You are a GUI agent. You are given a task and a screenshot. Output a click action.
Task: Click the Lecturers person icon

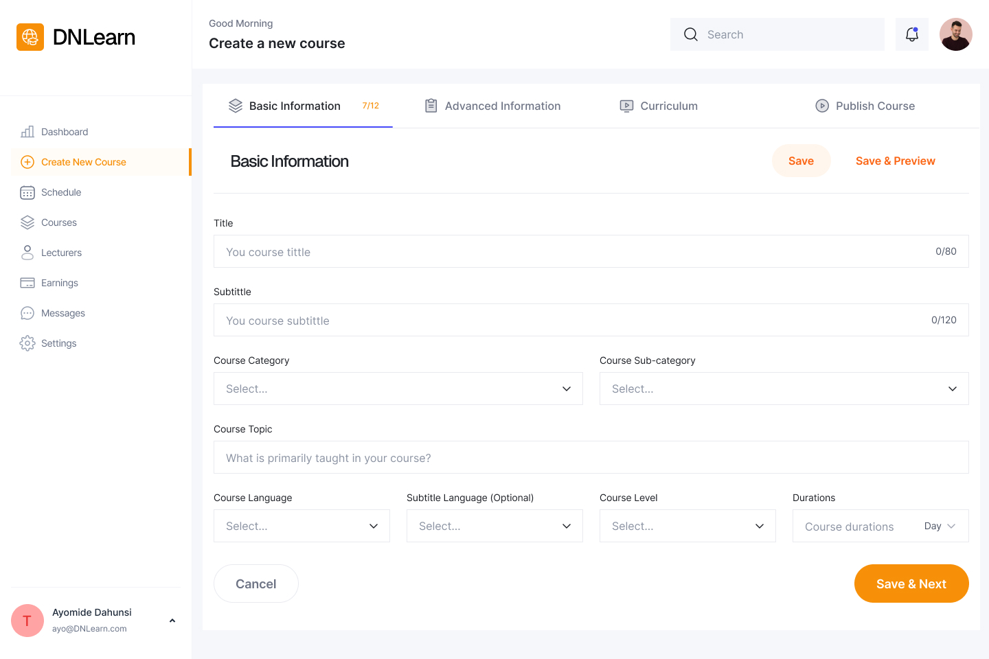coord(27,253)
